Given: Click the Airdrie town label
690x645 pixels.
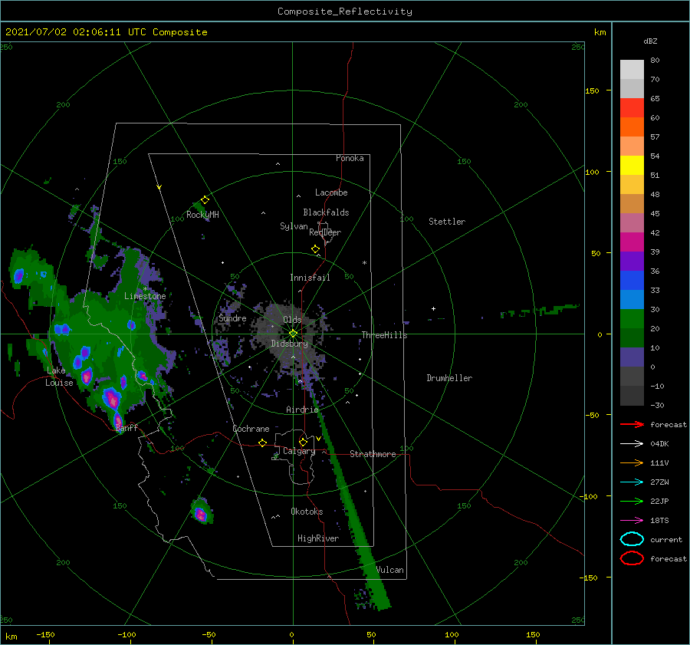Looking at the screenshot, I should tap(302, 410).
